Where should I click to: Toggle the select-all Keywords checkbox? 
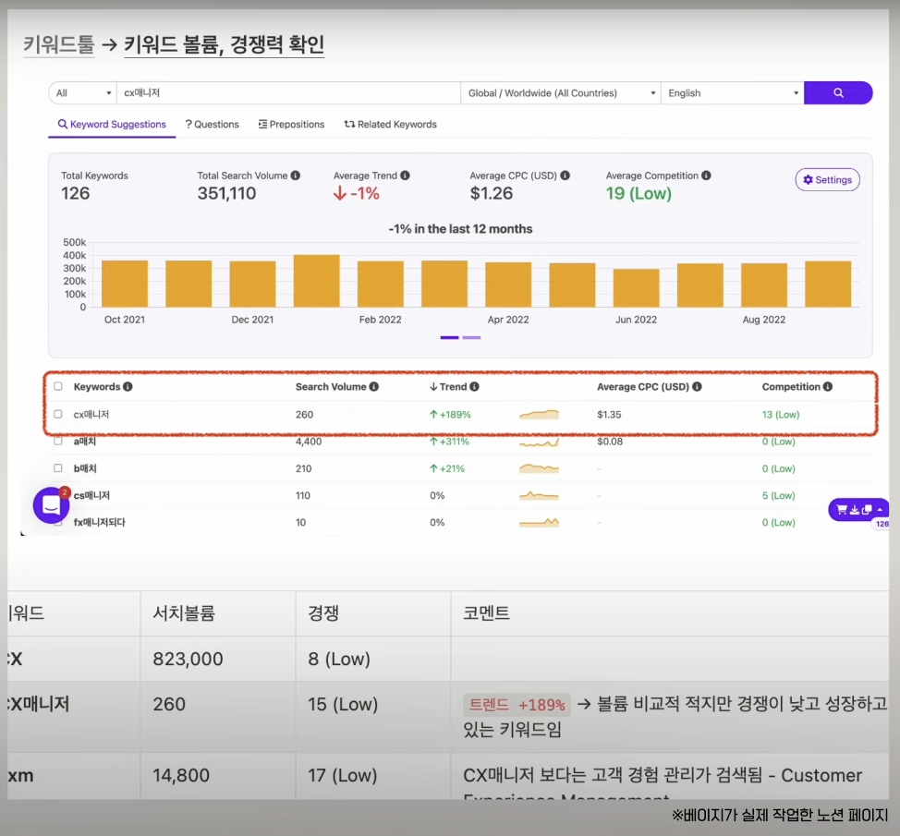(58, 386)
